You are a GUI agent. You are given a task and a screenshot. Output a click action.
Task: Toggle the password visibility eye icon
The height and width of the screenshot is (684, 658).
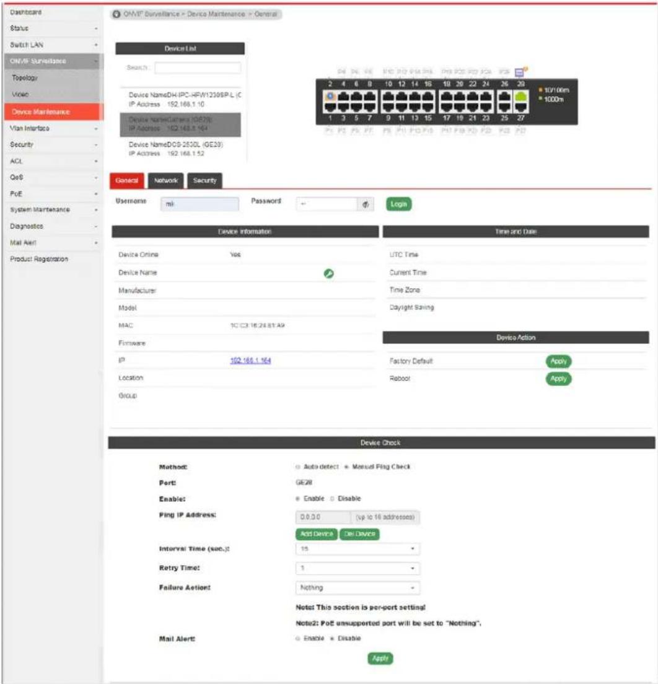366,204
